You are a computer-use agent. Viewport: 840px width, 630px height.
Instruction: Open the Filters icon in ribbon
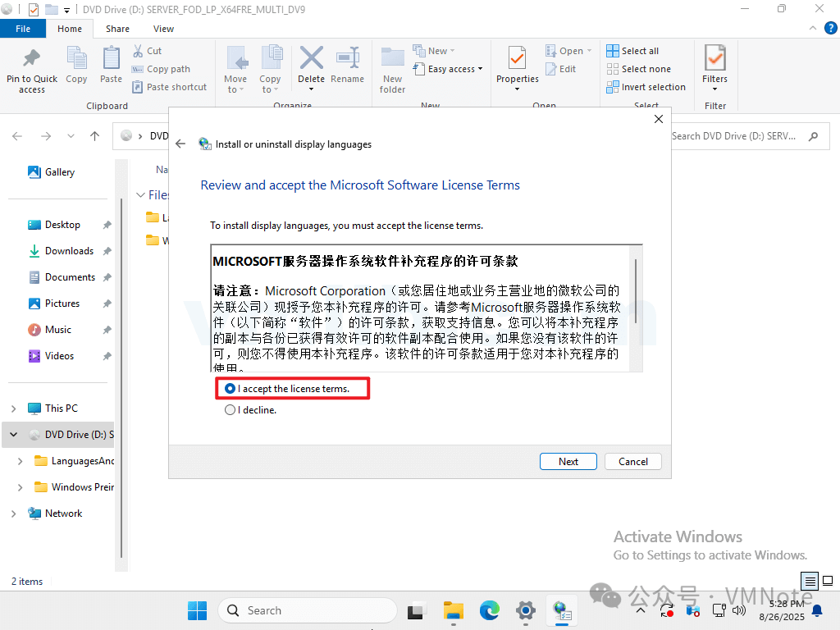click(x=714, y=59)
